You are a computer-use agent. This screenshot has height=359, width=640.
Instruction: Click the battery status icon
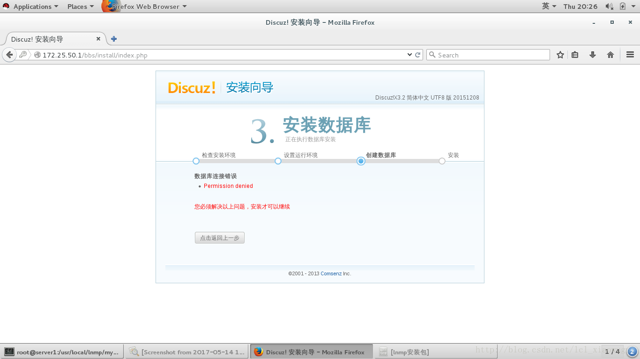click(623, 7)
